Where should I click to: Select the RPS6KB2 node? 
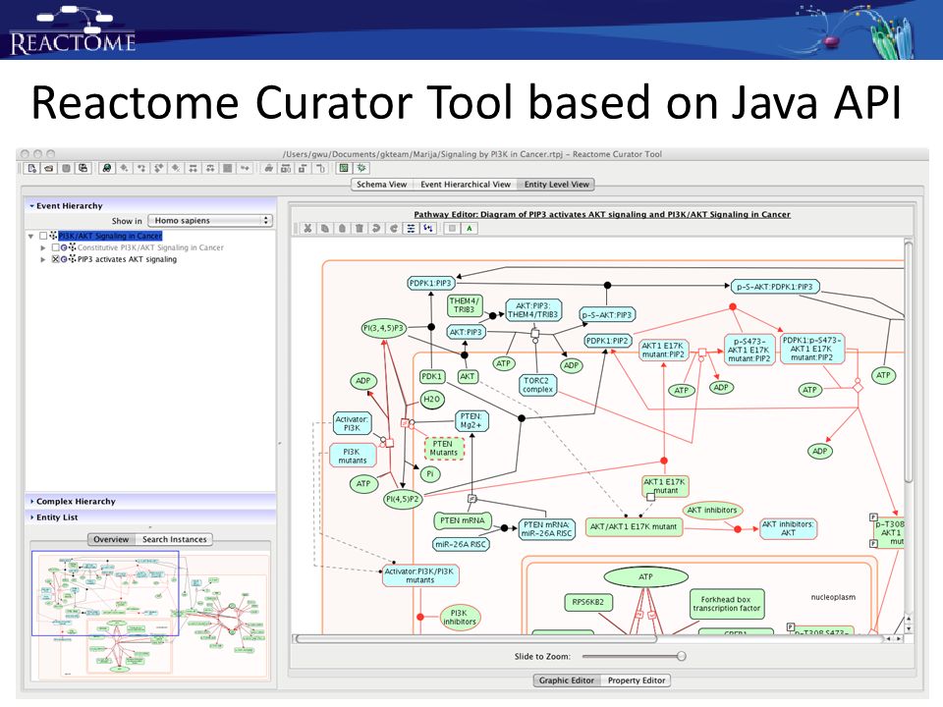pos(587,602)
